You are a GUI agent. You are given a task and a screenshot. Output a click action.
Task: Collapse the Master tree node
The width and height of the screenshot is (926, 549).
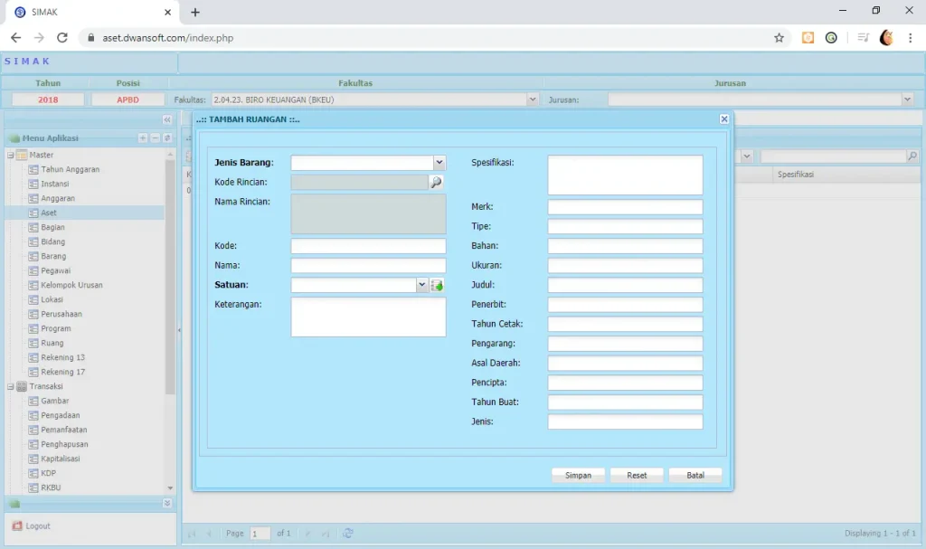(11, 155)
